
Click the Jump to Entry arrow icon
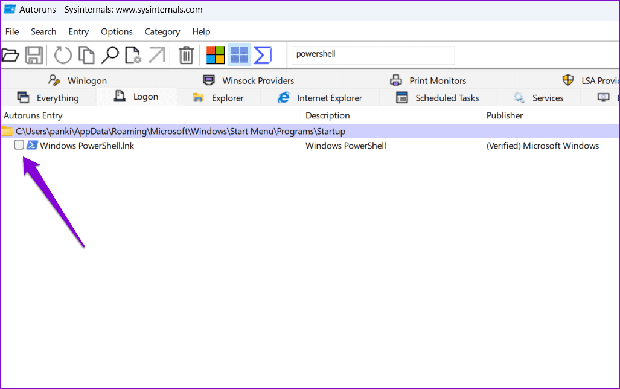click(157, 55)
